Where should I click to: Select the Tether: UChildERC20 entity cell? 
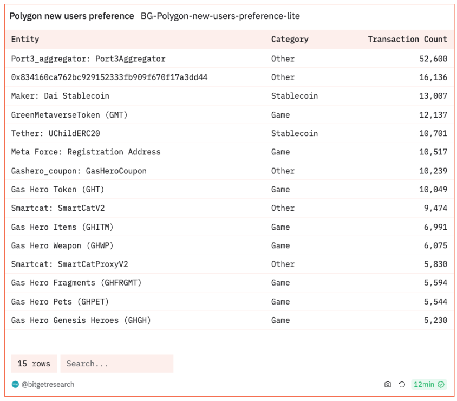click(x=55, y=133)
